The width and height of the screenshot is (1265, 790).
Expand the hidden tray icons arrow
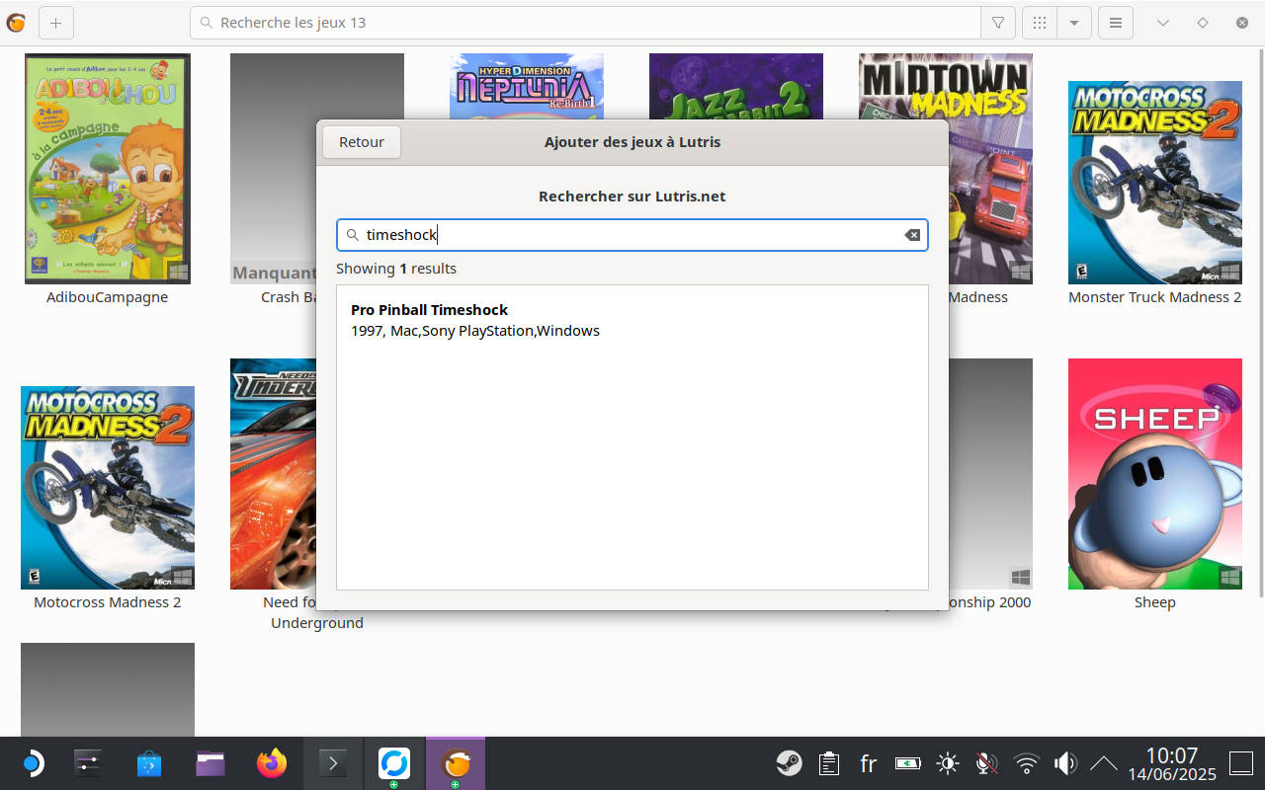pyautogui.click(x=1103, y=763)
